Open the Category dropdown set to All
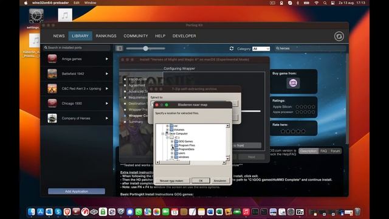The height and width of the screenshot is (219, 389). [x=261, y=49]
